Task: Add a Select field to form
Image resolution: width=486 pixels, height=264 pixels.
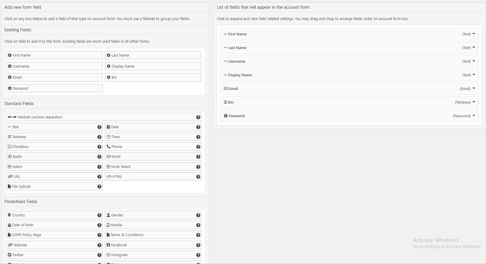Action: tap(17, 167)
